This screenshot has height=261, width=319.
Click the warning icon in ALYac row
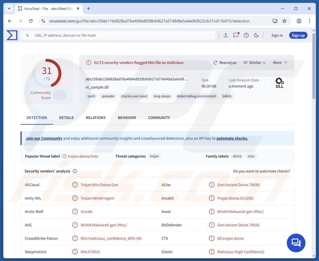pos(212,185)
